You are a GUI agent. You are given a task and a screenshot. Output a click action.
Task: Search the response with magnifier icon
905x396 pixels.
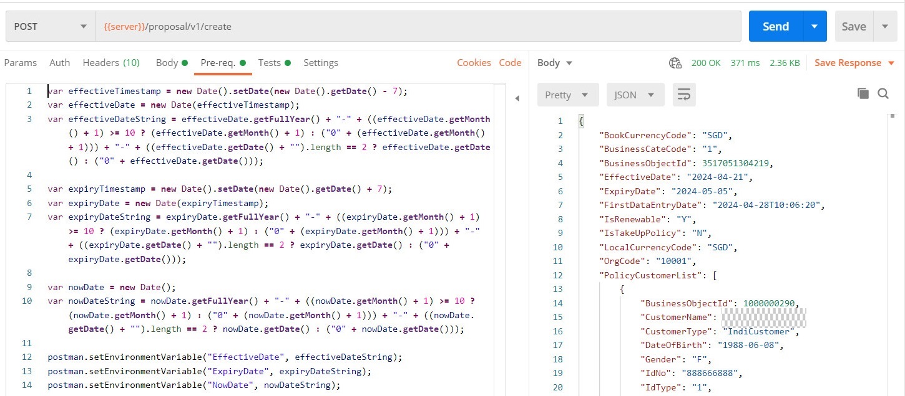883,93
